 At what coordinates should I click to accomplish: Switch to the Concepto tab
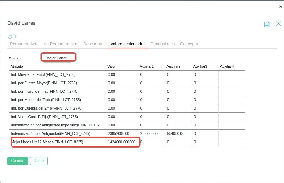click(x=189, y=44)
